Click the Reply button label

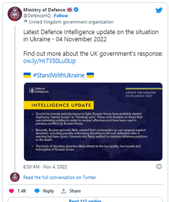coord(48,191)
